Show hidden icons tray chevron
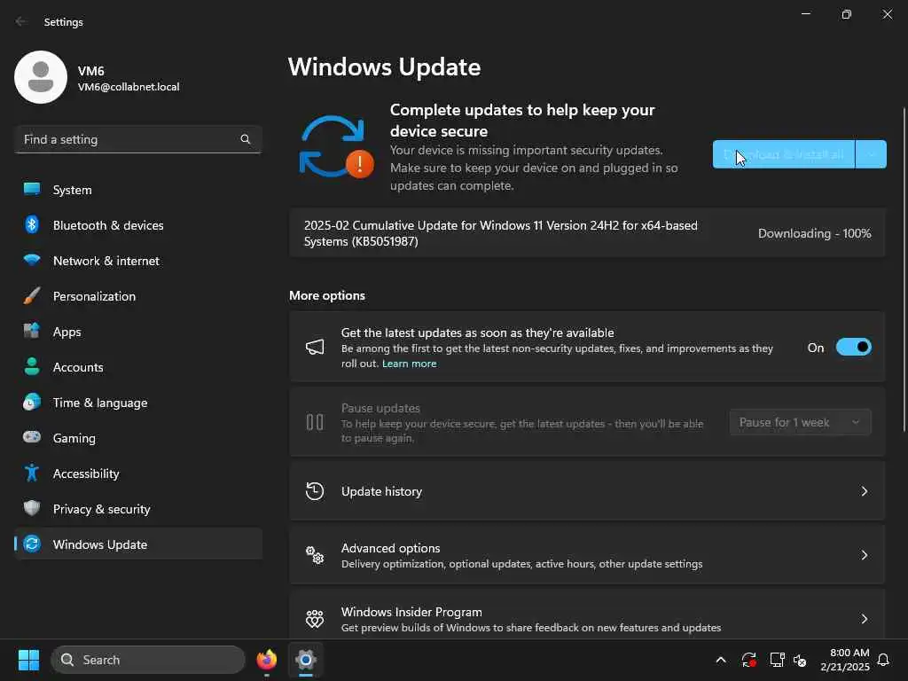 click(x=721, y=660)
